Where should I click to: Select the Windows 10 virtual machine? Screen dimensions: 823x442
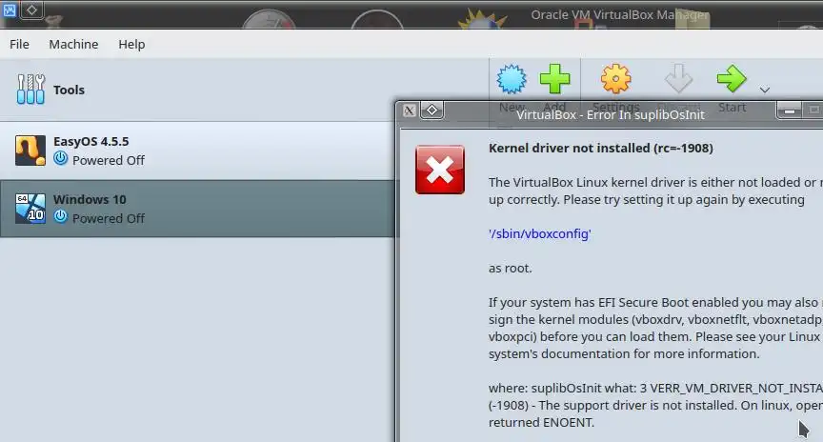(197, 209)
